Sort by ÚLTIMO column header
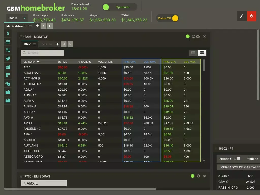The height and width of the screenshot is (195, 260). [x=63, y=62]
